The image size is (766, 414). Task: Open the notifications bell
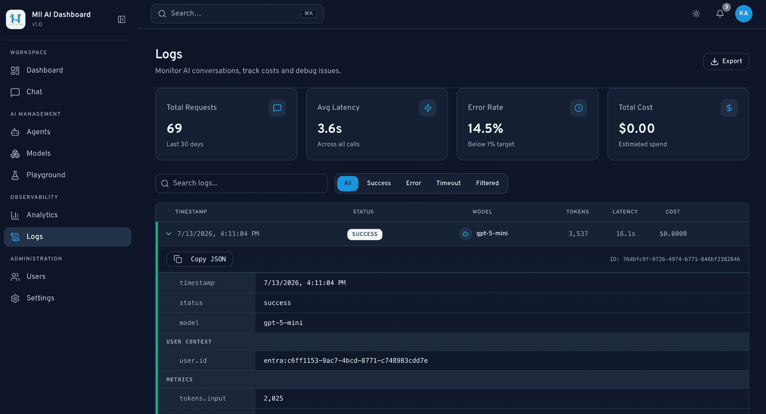(x=720, y=14)
